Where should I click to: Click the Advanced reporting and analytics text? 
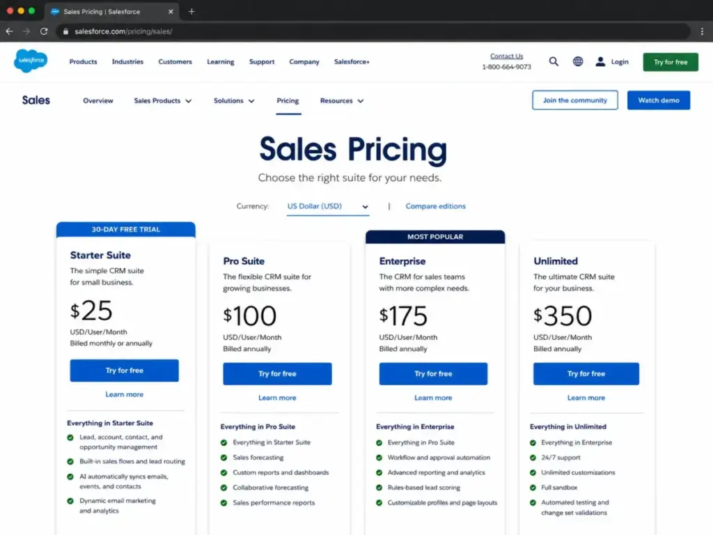pos(436,473)
